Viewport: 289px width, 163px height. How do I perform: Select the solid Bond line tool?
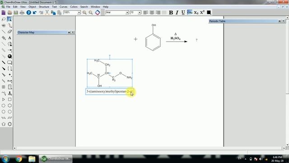(x=4, y=32)
